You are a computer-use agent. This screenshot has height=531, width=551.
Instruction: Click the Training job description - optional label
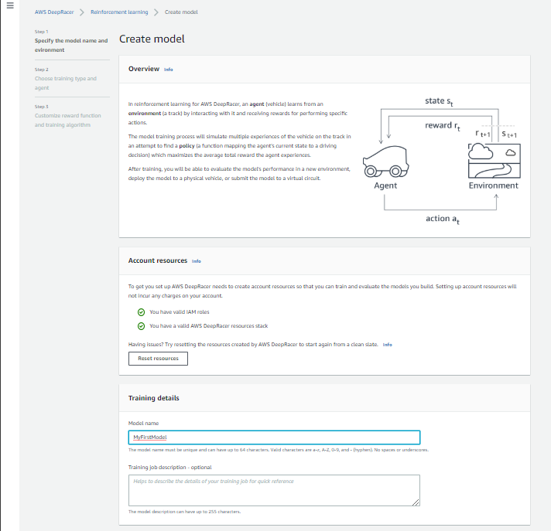[169, 468]
